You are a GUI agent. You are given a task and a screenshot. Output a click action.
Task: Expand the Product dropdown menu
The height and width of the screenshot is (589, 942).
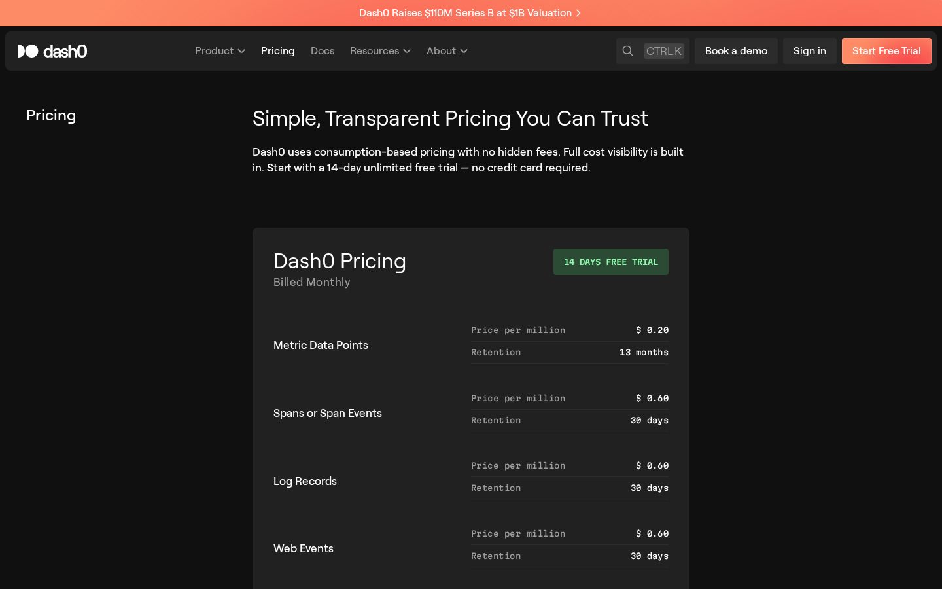[x=220, y=51]
